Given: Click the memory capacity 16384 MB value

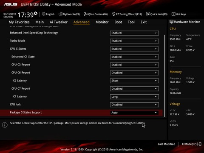Looking at the screenshot, I should coord(175,93).
